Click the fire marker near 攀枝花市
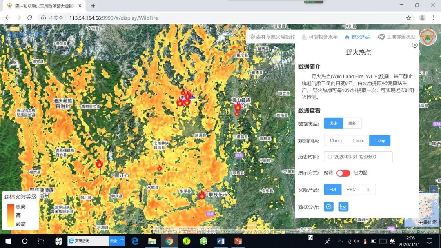 pos(202,195)
